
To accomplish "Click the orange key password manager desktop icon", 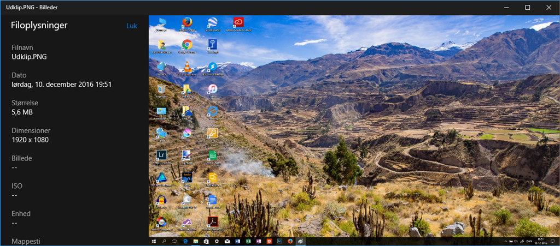I will (x=213, y=133).
